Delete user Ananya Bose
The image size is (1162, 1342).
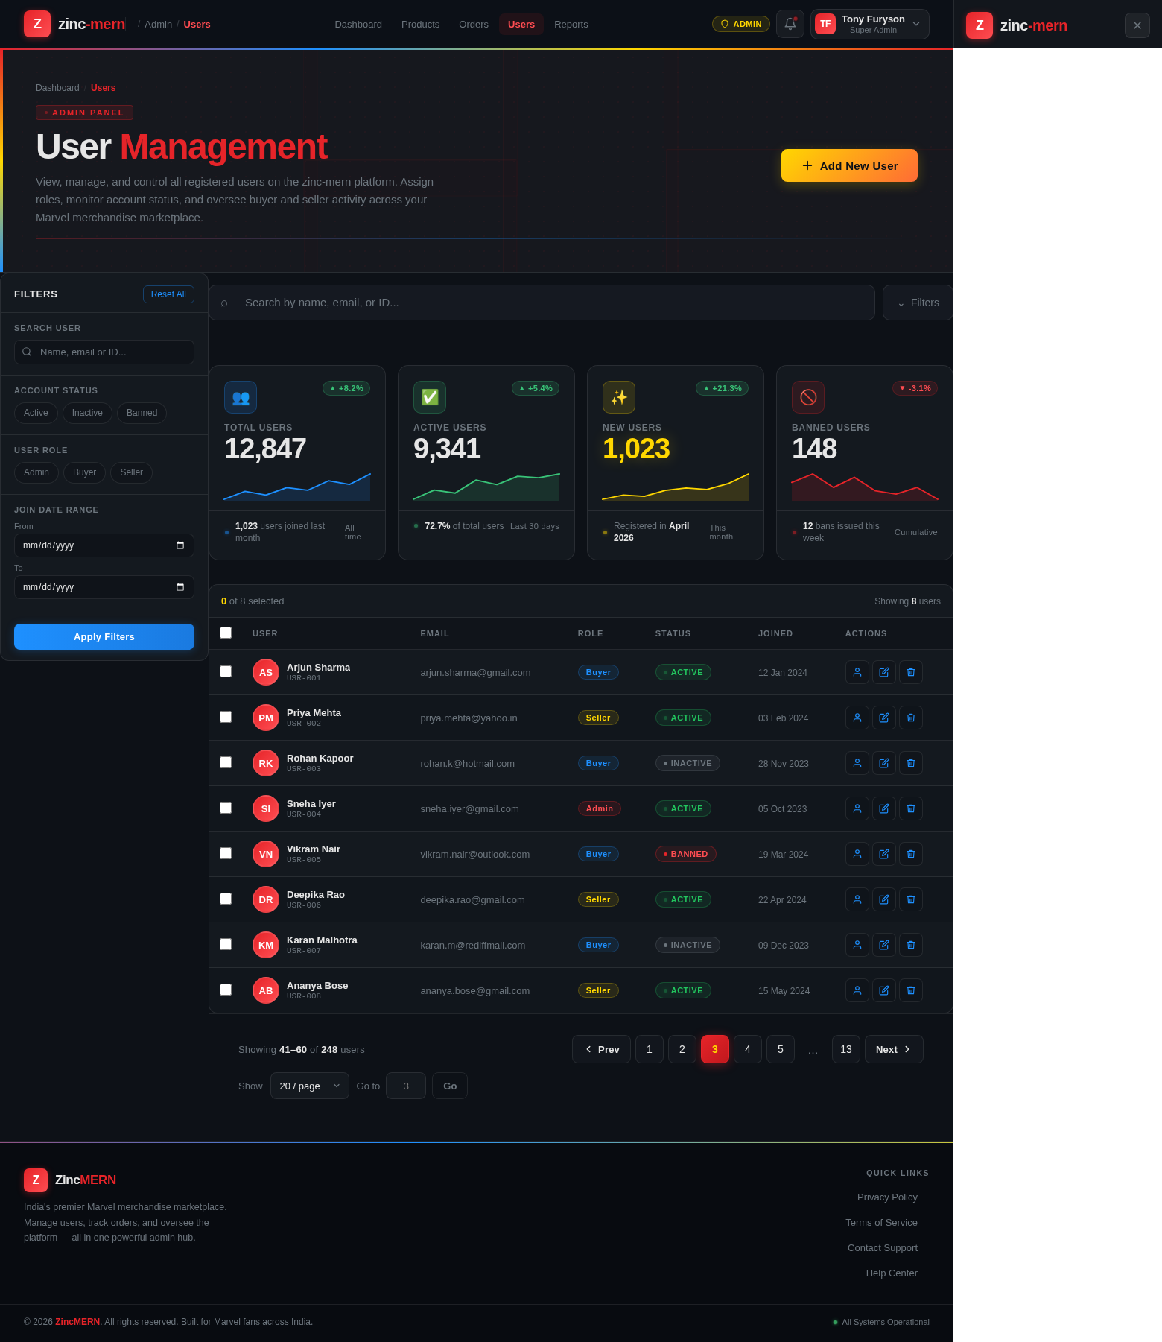pos(911,990)
